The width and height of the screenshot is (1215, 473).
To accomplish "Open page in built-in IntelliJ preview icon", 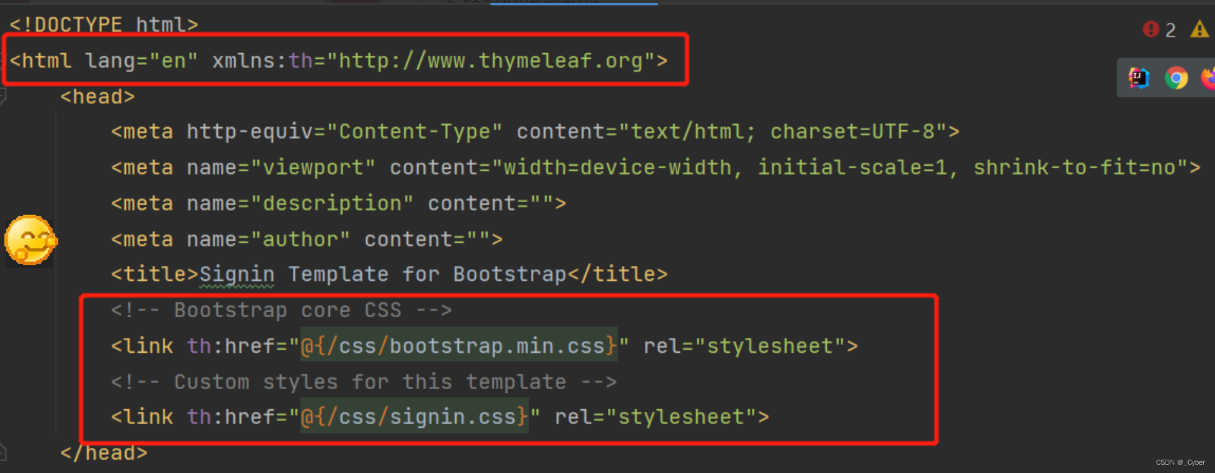I will (x=1139, y=78).
